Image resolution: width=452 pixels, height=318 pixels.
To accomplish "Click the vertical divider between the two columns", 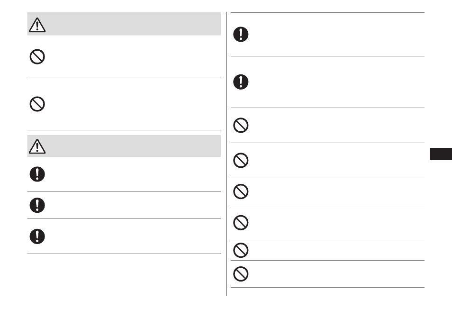I will point(226,154).
